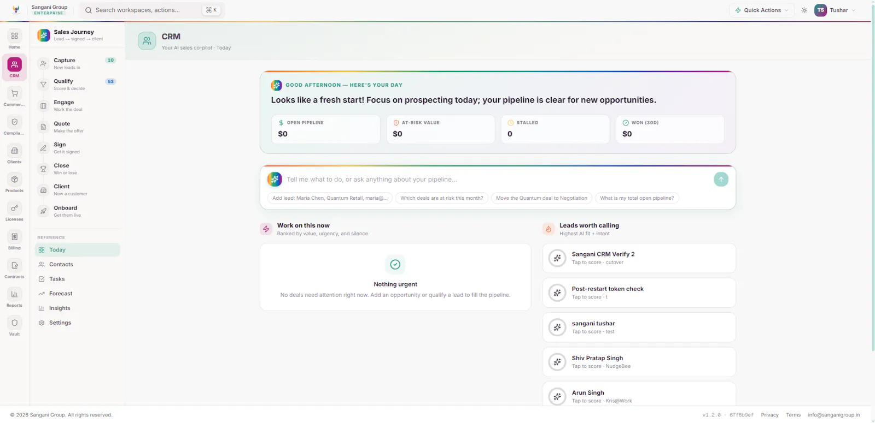
Task: Click 'Which deals are at risk this month?' suggestion
Action: pos(442,198)
